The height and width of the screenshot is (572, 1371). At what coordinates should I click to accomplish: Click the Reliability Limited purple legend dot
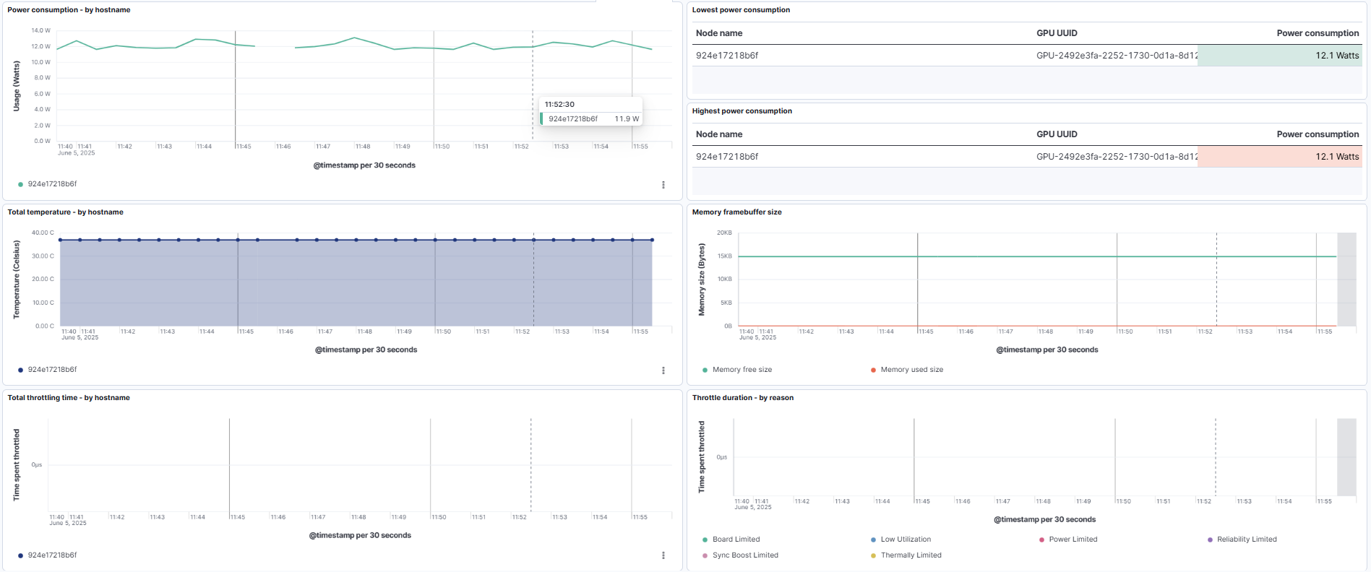1210,539
